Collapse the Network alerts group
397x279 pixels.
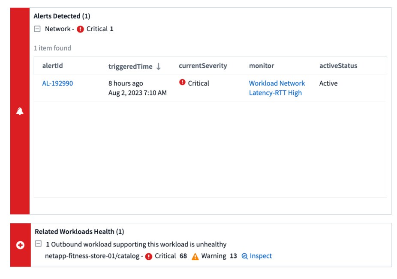tap(37, 29)
